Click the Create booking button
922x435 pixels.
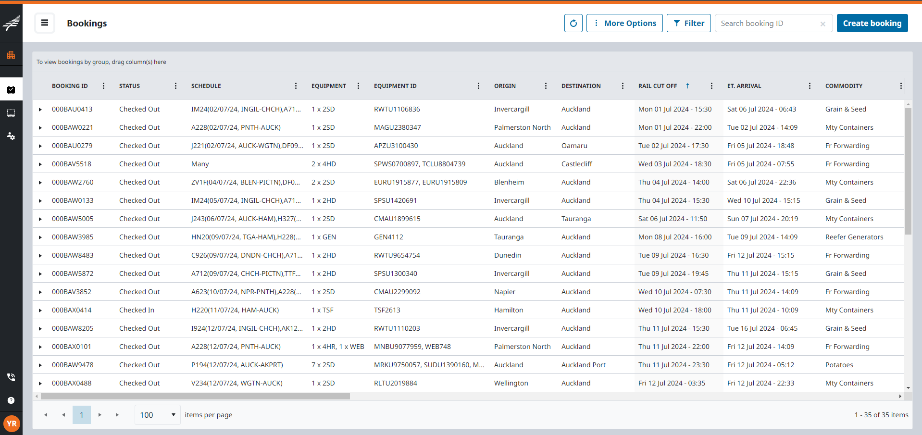tap(872, 23)
